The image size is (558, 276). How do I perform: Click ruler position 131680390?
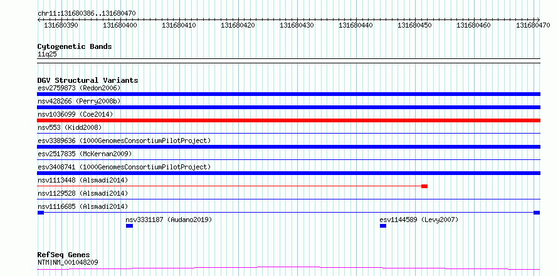tap(61, 25)
